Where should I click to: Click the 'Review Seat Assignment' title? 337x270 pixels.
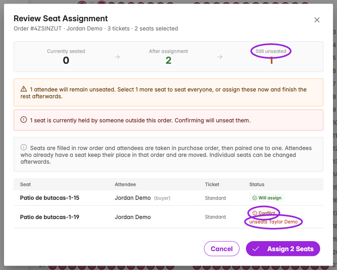tap(61, 18)
